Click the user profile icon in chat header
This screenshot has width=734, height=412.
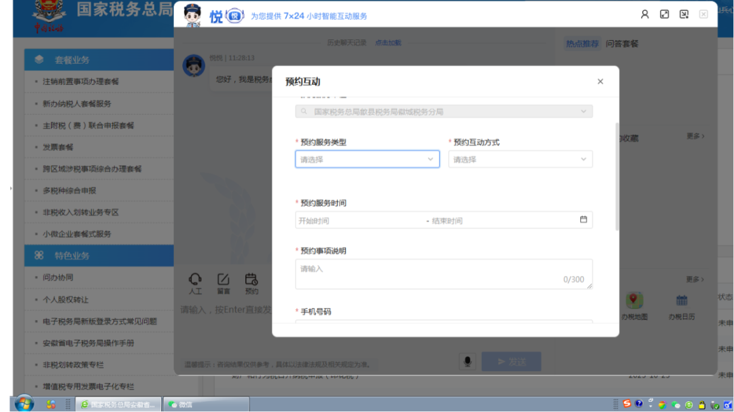click(x=644, y=14)
